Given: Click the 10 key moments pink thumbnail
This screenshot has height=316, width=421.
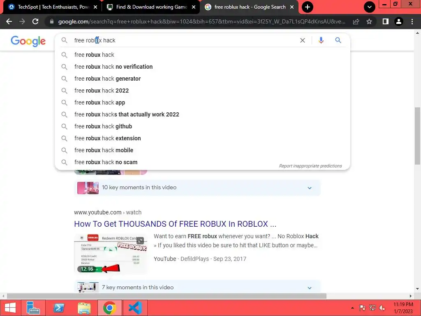Looking at the screenshot, I should pos(88,188).
